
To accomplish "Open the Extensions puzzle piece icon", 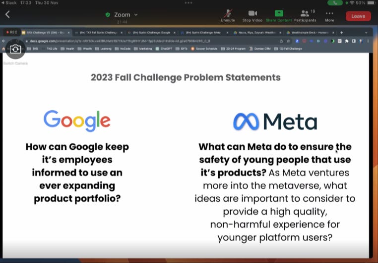I will coord(347,41).
